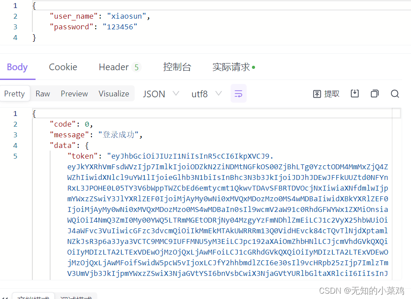
Task: Click the download response icon
Action: tap(355, 94)
